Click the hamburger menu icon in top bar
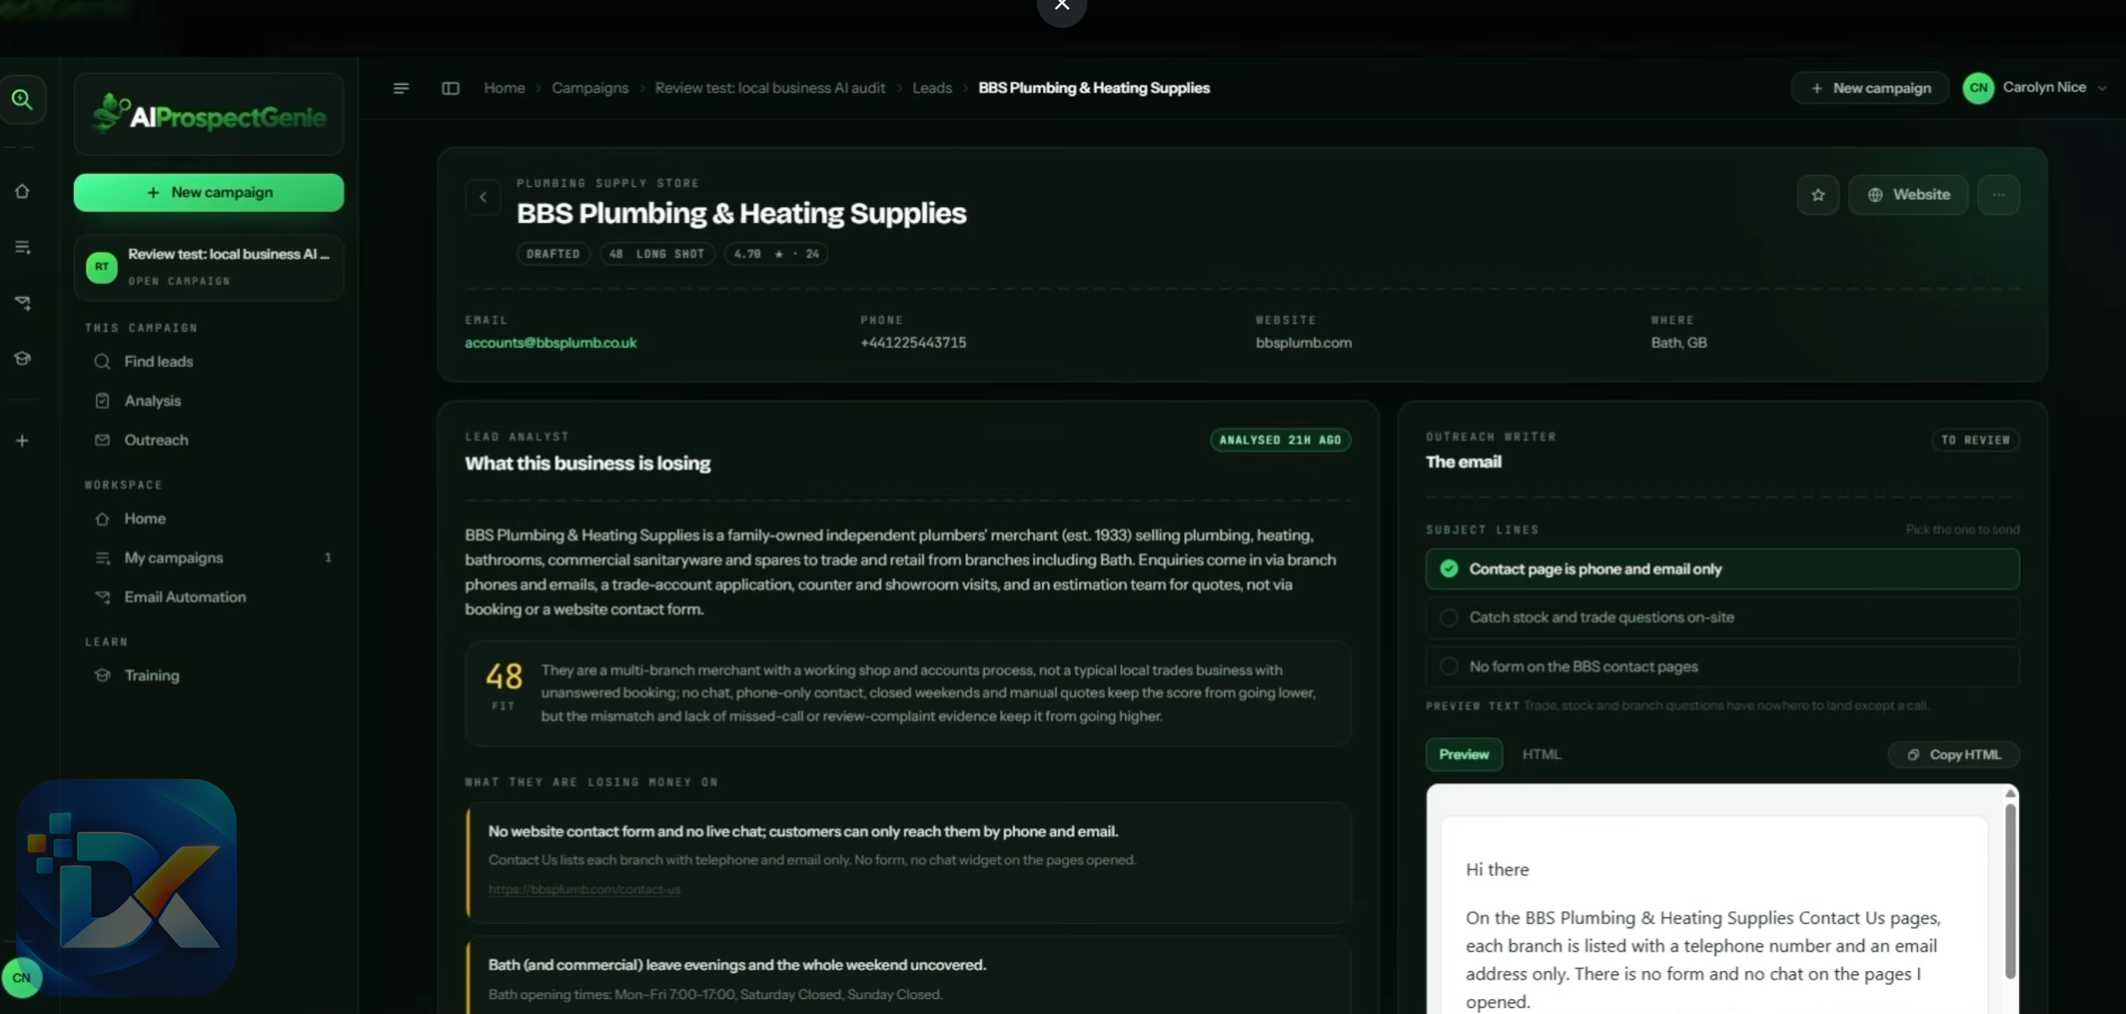Screen dimensions: 2126x1014 (401, 88)
